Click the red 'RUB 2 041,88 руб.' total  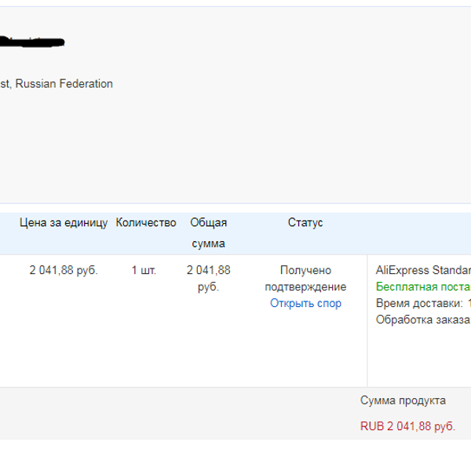pyautogui.click(x=407, y=426)
